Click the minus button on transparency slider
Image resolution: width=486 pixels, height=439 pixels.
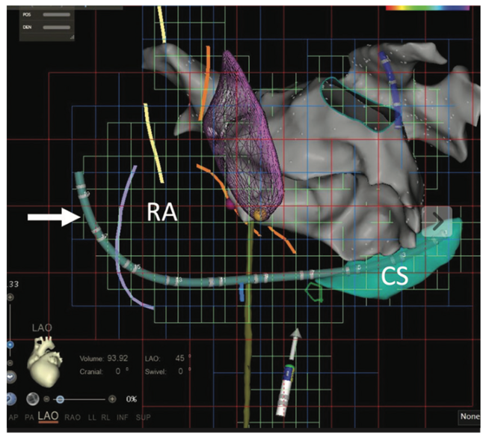click(46, 399)
